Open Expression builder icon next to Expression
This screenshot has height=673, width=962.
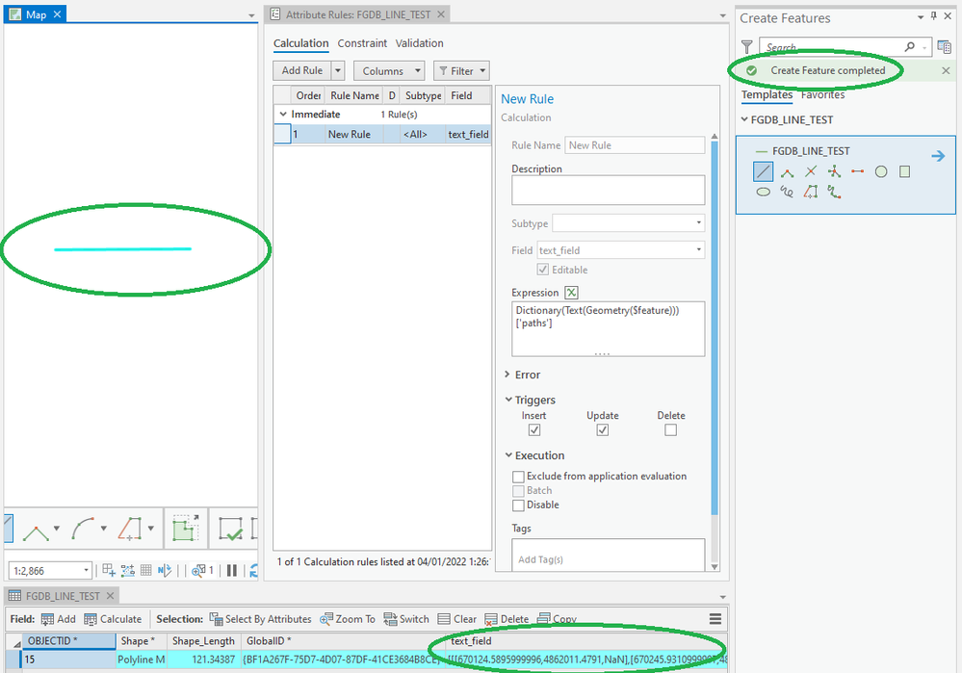point(571,293)
